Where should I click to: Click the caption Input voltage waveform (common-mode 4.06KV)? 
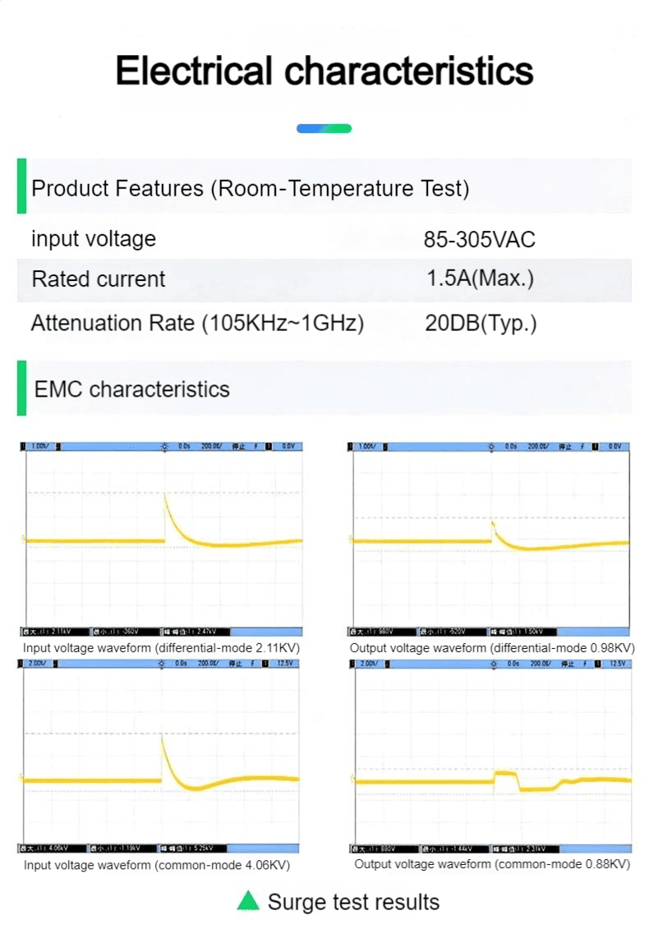[157, 865]
